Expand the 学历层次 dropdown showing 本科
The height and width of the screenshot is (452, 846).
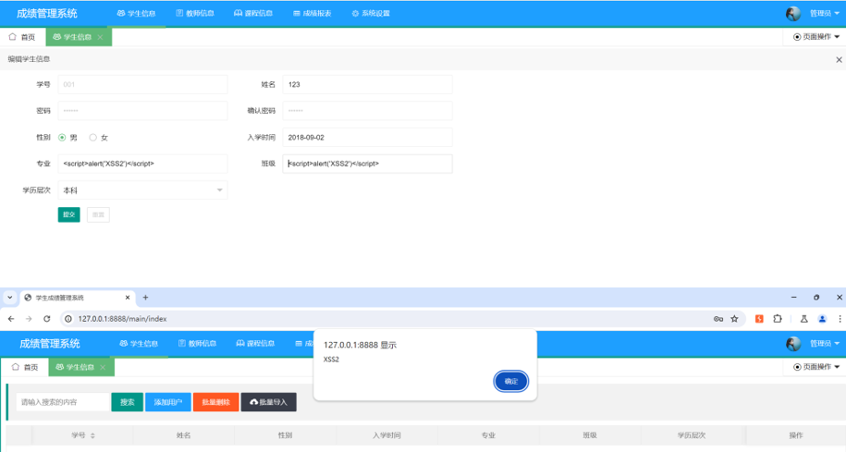[x=142, y=190]
